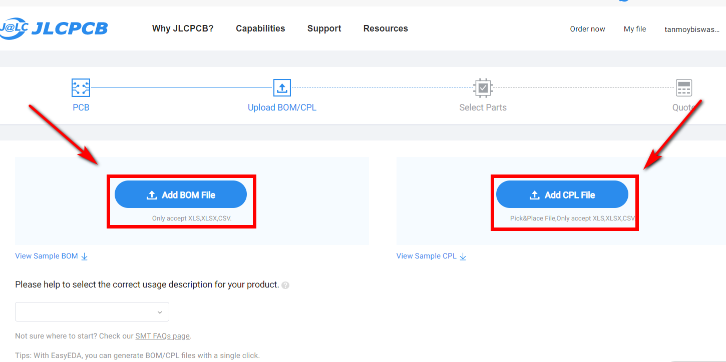This screenshot has width=726, height=362.
Task: Go to Select Parts step label
Action: [x=483, y=107]
